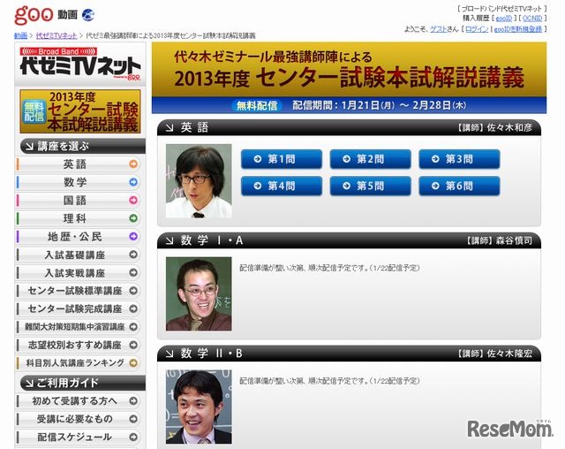Viewport: 565px width, 449px height.
Task: Click the gooID purchase history link
Action: [x=504, y=18]
